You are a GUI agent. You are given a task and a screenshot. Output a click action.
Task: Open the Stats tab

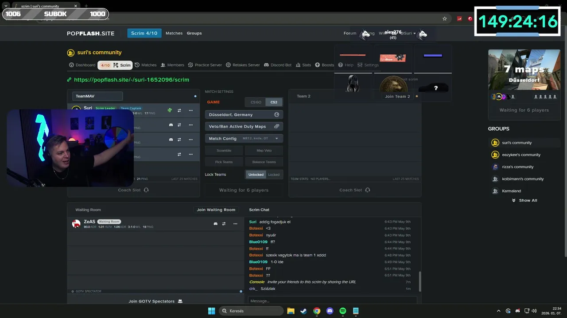click(x=303, y=65)
